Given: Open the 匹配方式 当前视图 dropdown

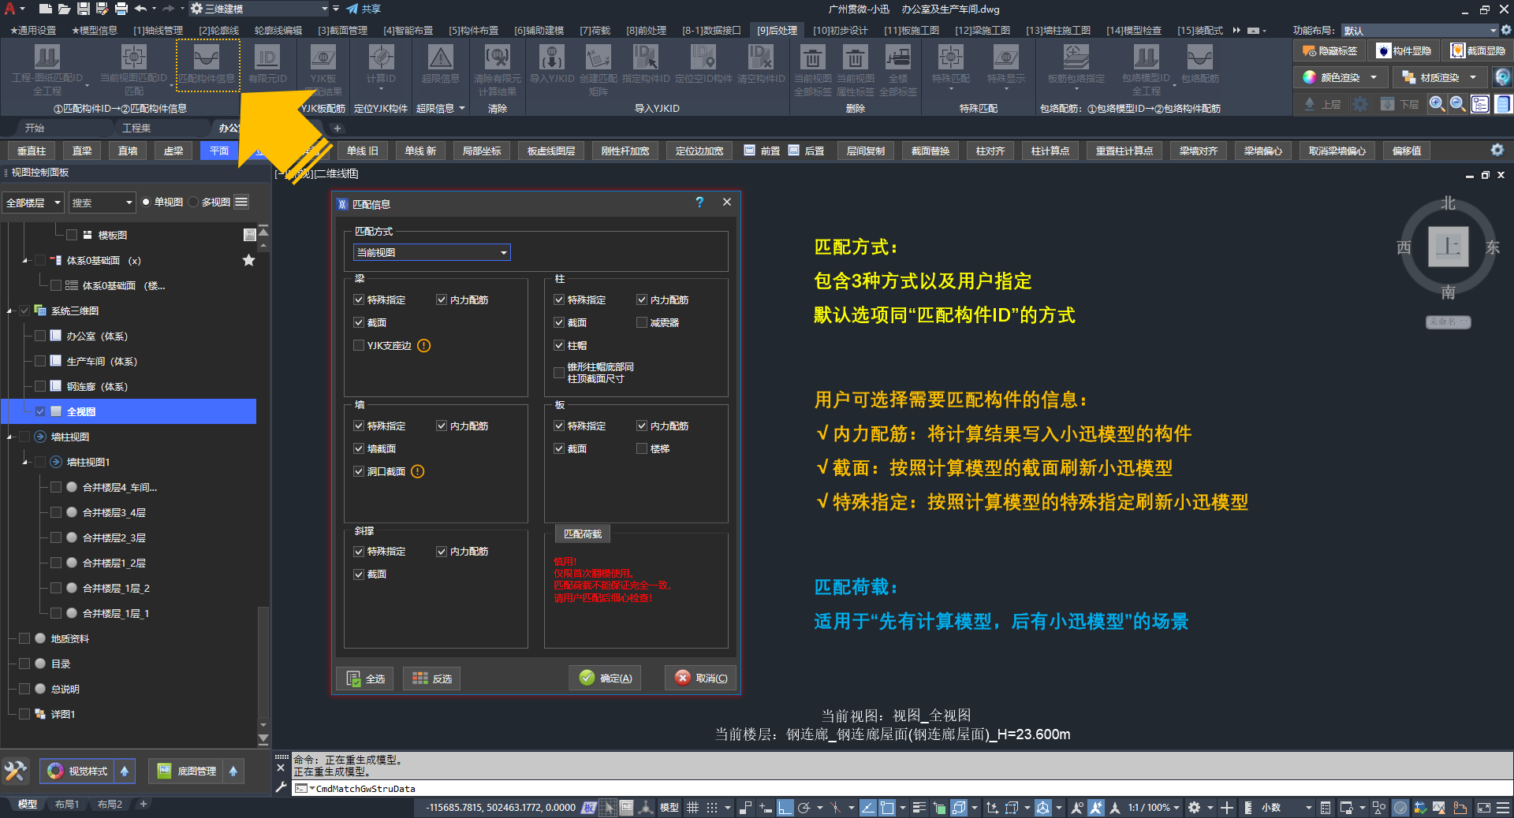Looking at the screenshot, I should 431,252.
